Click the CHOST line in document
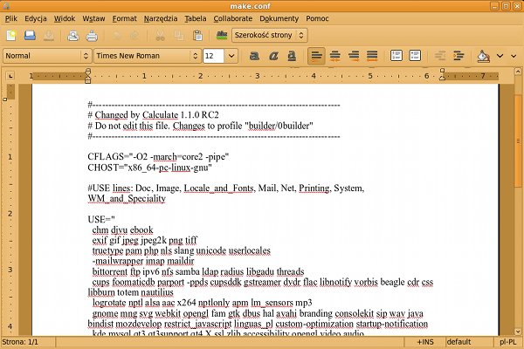Screen dimensions: 524x349 149,168
